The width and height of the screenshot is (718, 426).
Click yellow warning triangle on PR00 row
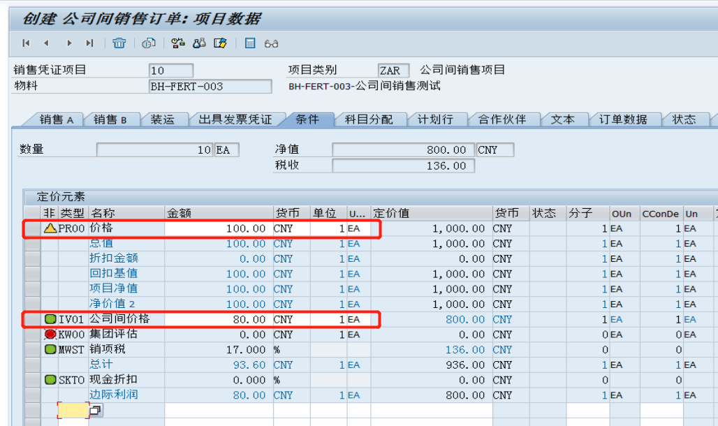50,228
